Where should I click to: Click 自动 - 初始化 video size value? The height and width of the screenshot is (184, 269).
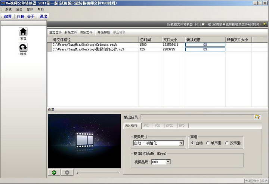(x=156, y=143)
